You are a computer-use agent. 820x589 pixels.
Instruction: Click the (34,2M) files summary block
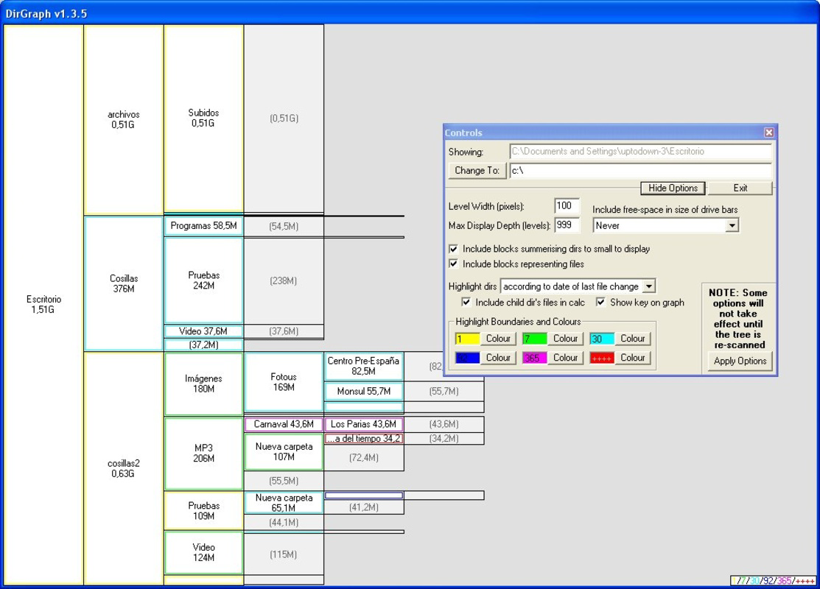[x=444, y=439]
